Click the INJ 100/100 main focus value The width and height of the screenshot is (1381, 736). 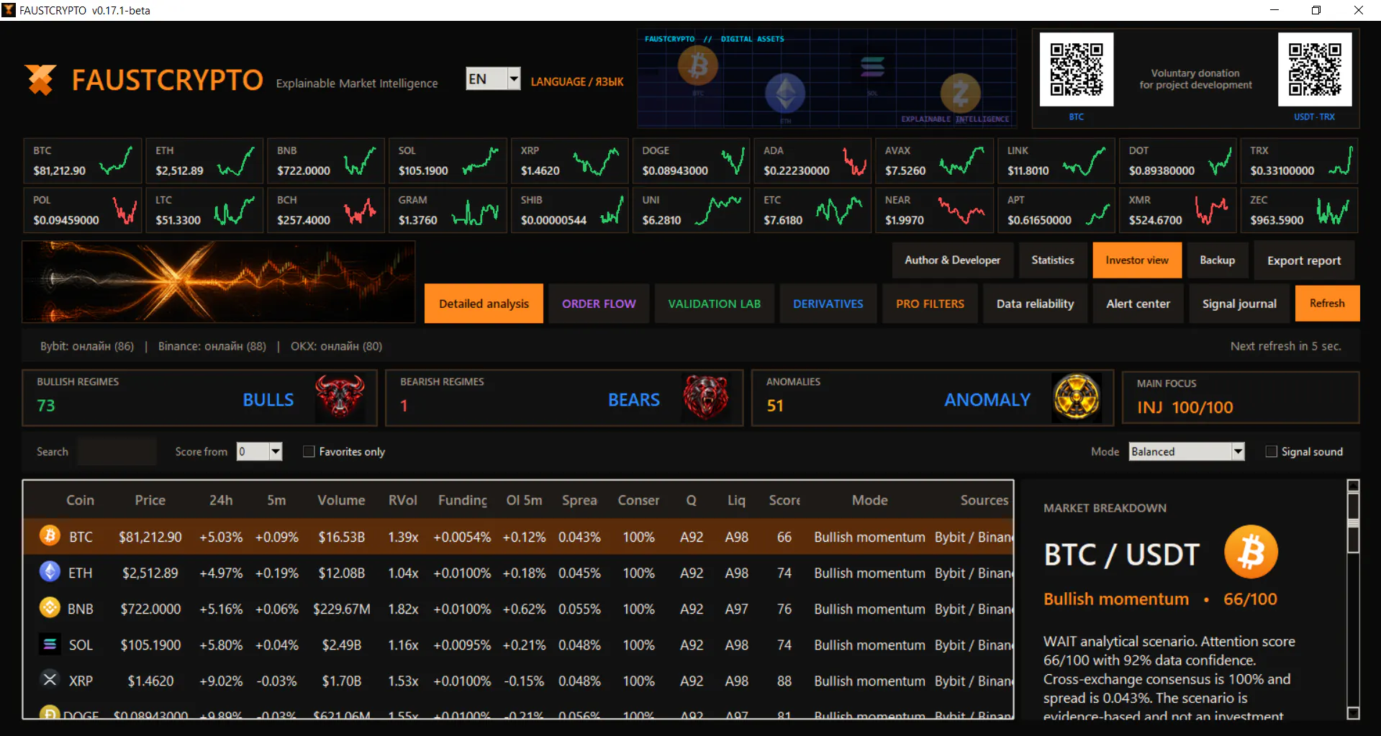coord(1185,407)
